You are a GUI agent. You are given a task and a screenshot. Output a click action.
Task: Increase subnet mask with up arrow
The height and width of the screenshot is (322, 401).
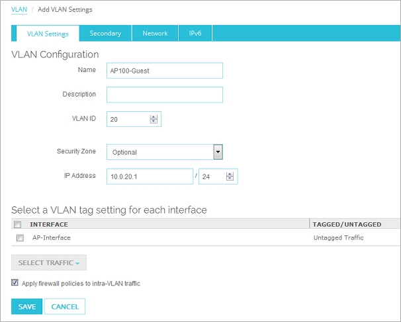(x=230, y=175)
